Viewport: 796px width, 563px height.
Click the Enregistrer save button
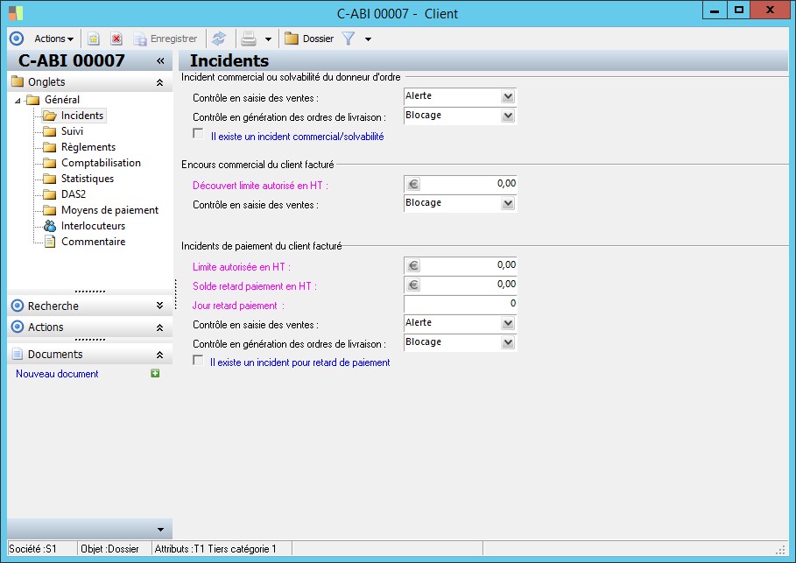[165, 39]
